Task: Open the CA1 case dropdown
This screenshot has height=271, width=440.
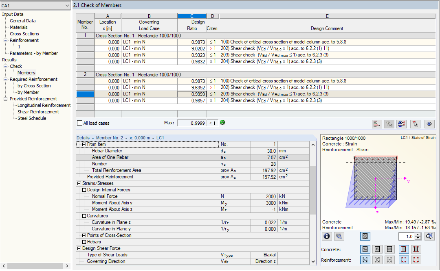Action: [67, 6]
